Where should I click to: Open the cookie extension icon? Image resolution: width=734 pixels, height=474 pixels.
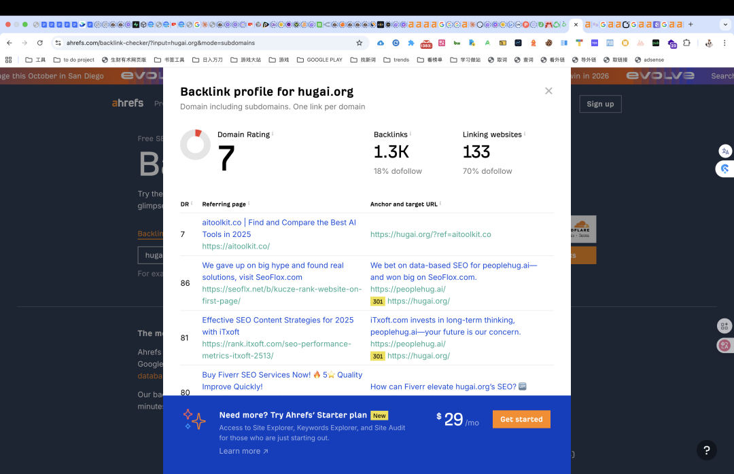[x=548, y=43]
